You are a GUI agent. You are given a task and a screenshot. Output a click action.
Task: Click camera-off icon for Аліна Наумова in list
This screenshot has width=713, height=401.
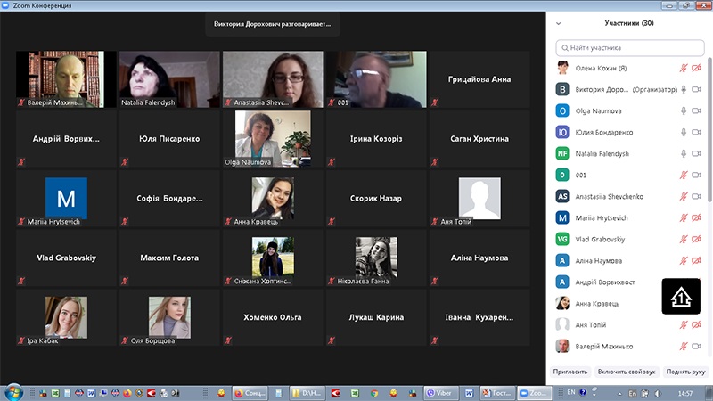[x=696, y=260]
